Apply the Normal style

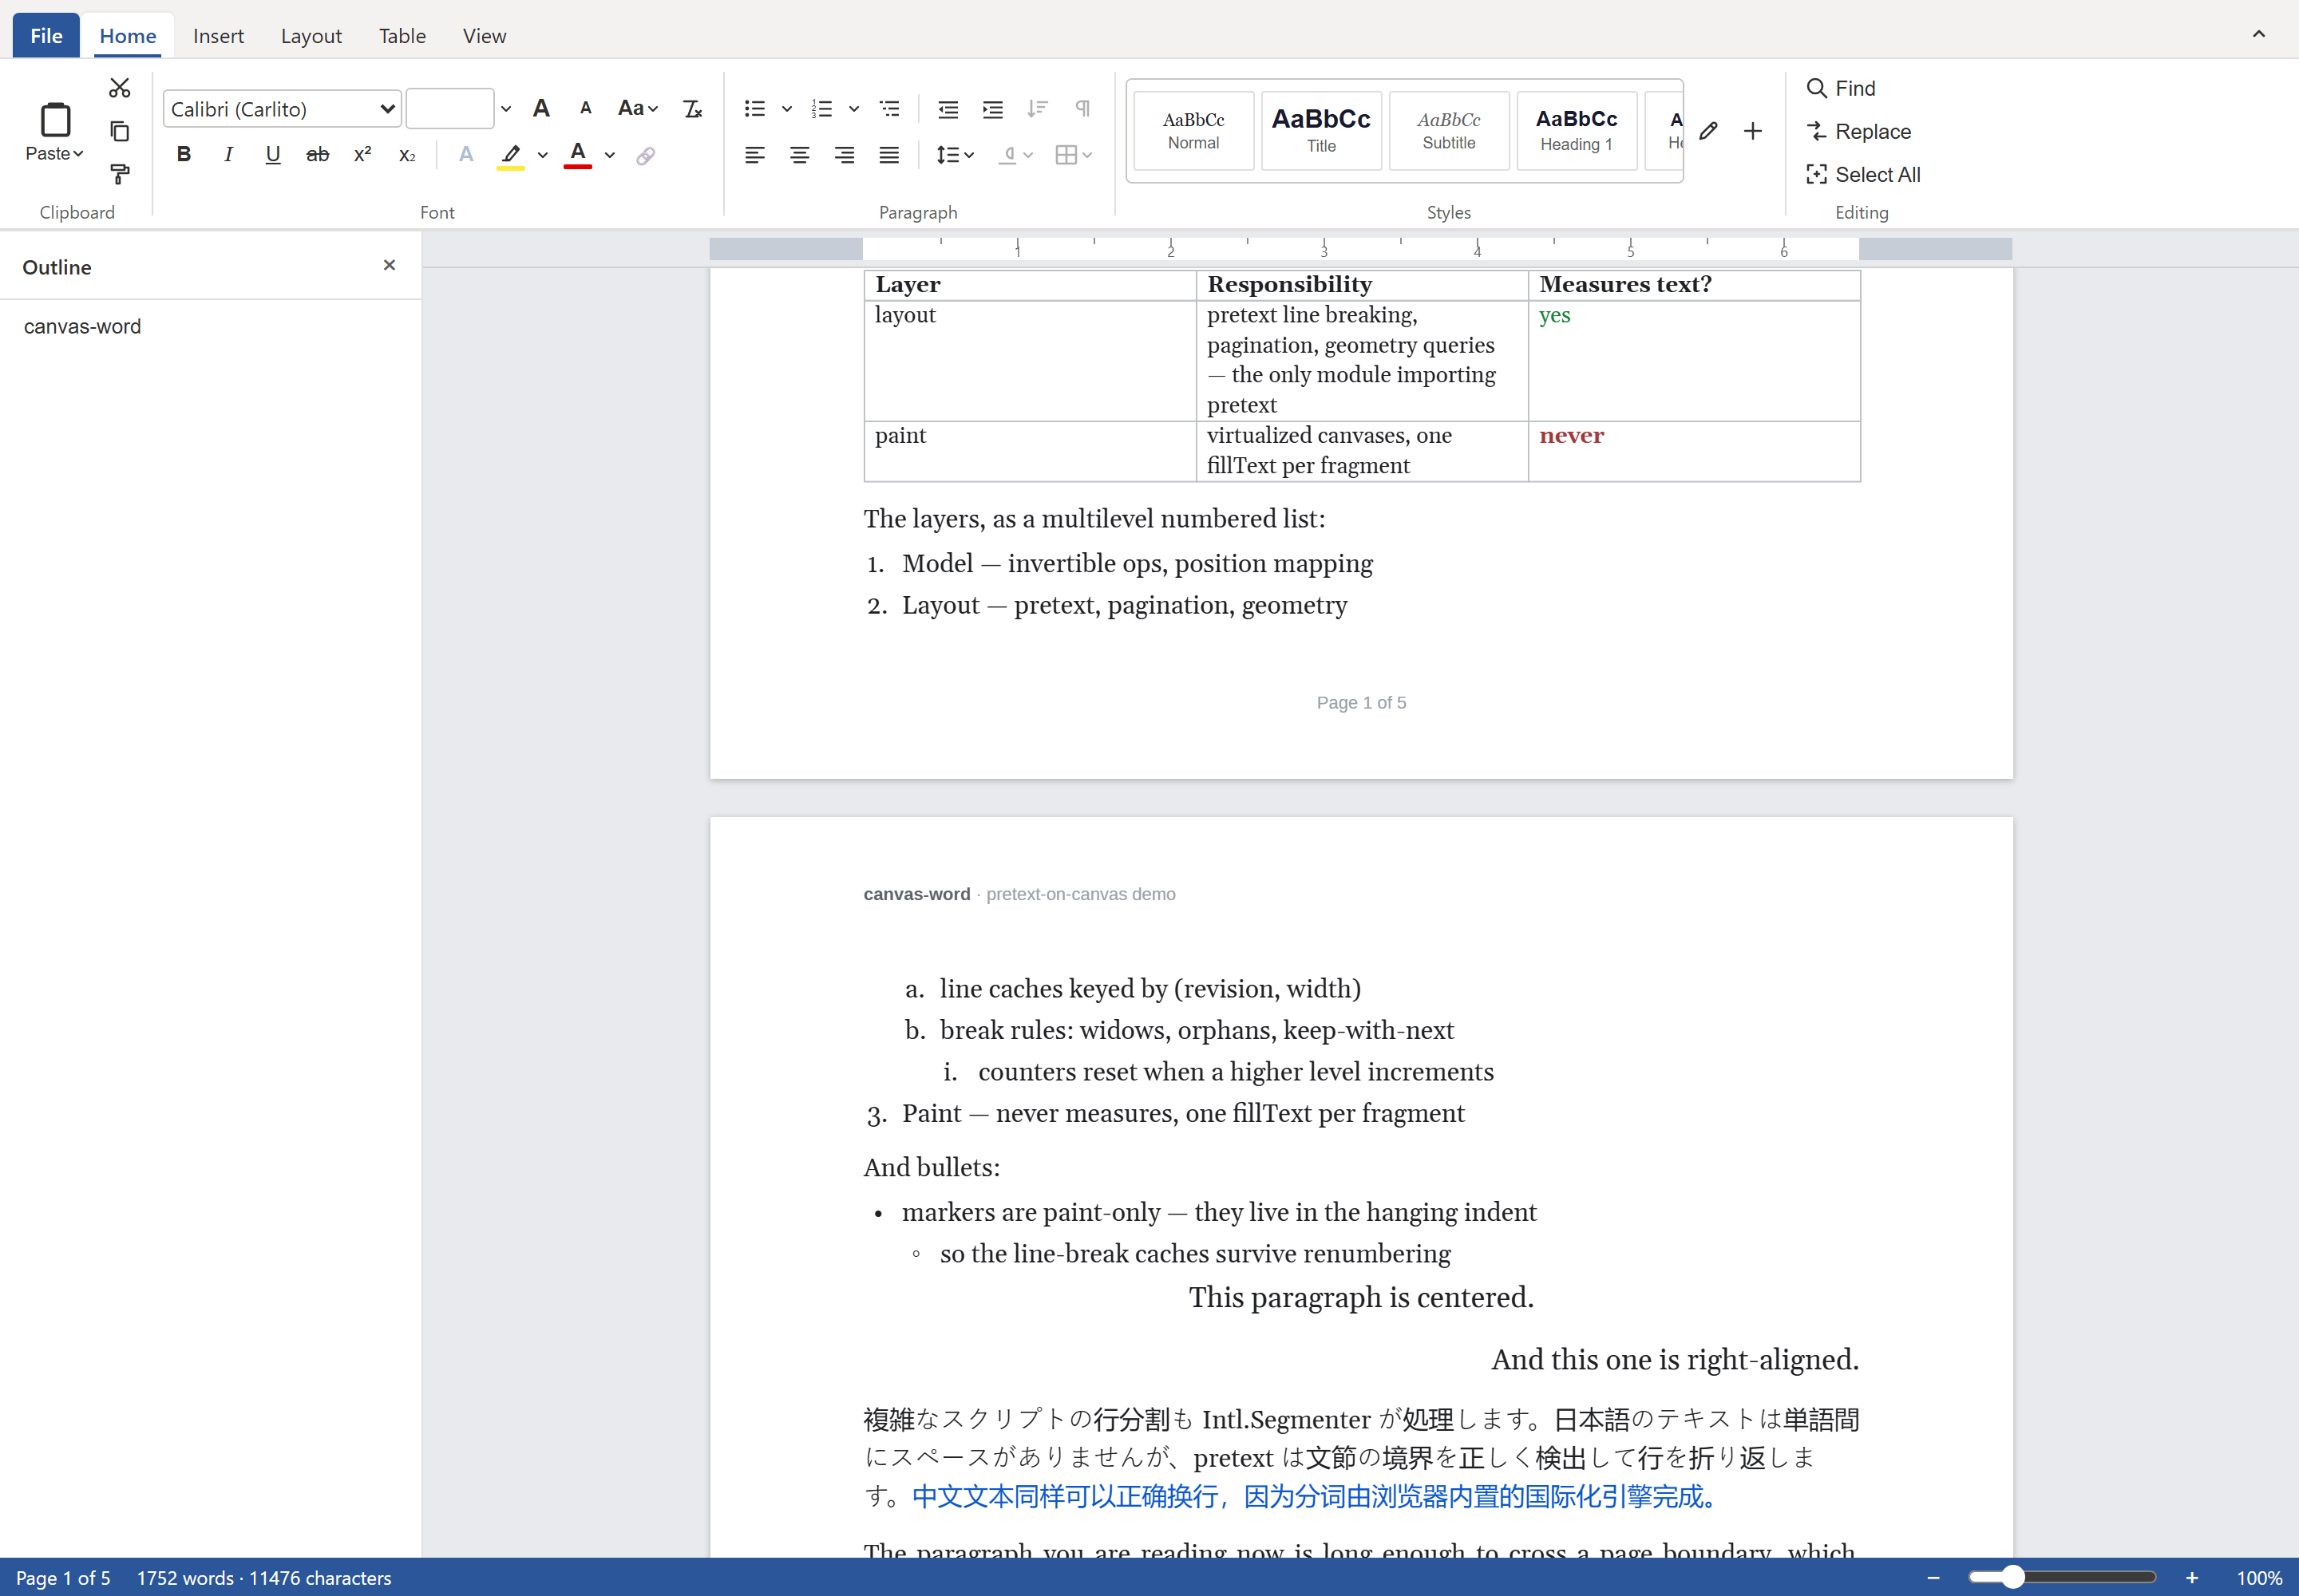click(x=1193, y=131)
